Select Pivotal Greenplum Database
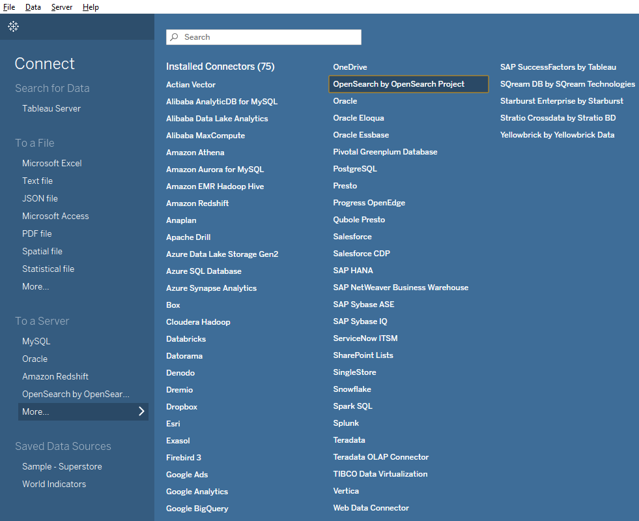639x521 pixels. coord(385,152)
